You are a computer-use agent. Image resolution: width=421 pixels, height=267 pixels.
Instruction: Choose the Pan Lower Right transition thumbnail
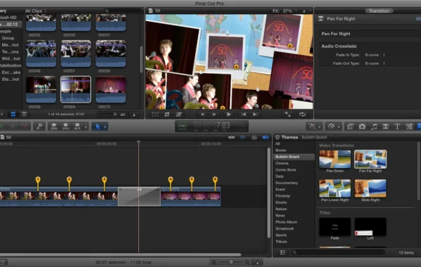coord(335,188)
